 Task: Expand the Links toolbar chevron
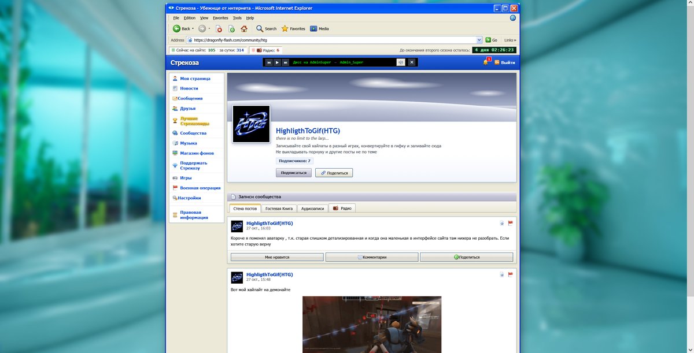pyautogui.click(x=510, y=40)
